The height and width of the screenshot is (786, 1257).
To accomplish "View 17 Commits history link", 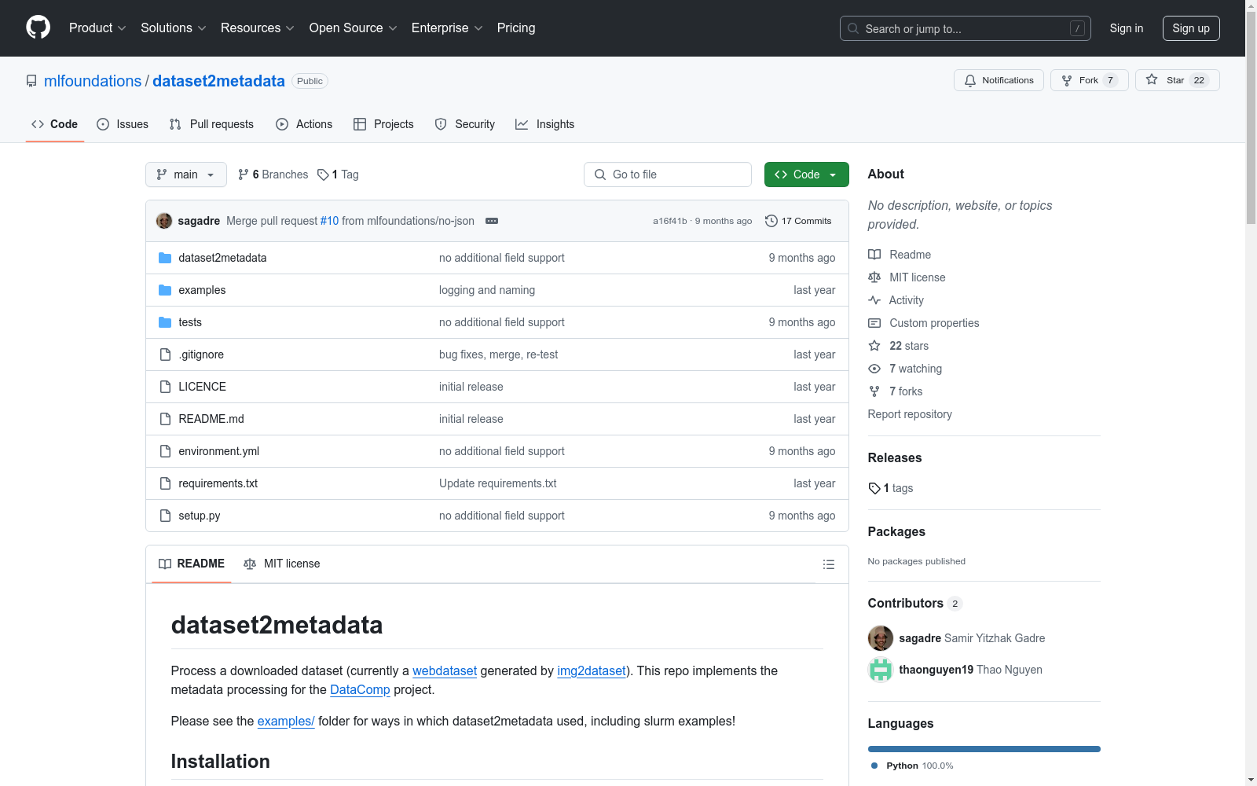I will [798, 221].
